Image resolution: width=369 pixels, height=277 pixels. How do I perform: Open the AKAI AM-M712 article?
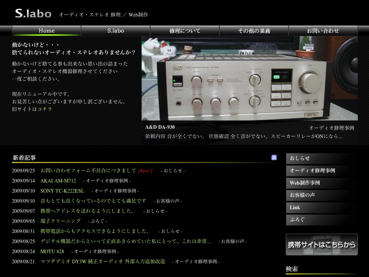pos(58,181)
